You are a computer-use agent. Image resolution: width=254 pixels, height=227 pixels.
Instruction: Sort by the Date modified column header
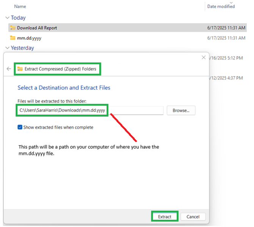pos(221,6)
